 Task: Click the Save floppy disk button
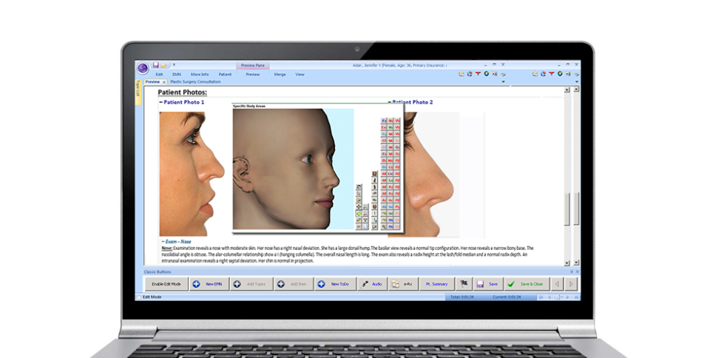coord(487,283)
